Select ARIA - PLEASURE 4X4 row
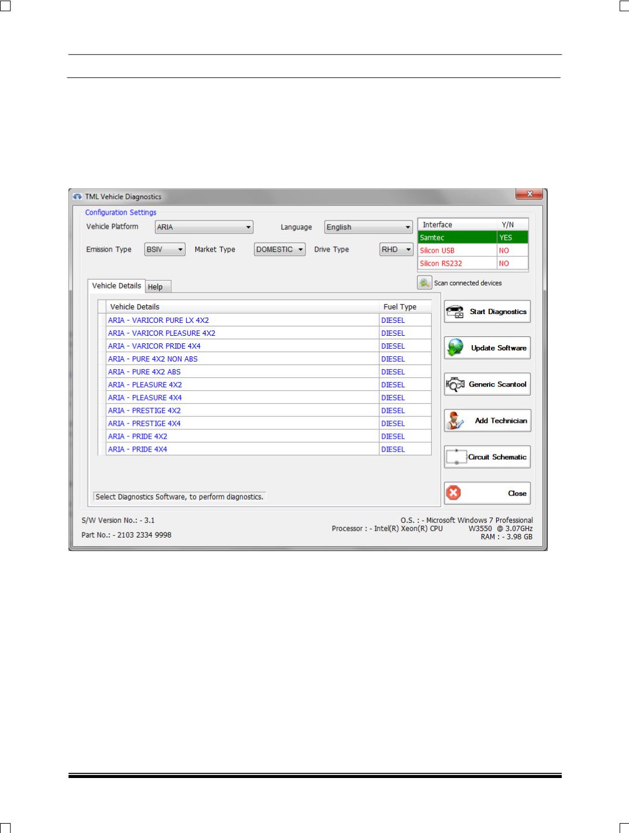The image size is (629, 833). (265, 397)
